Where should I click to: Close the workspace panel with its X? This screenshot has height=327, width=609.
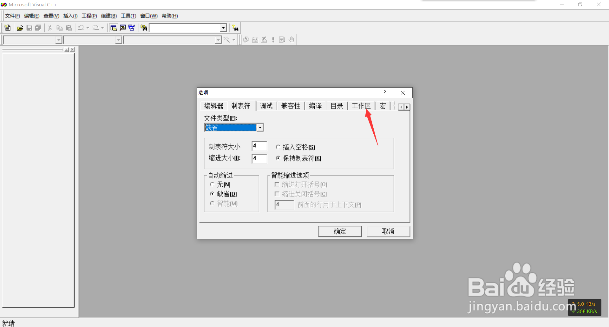[x=73, y=50]
